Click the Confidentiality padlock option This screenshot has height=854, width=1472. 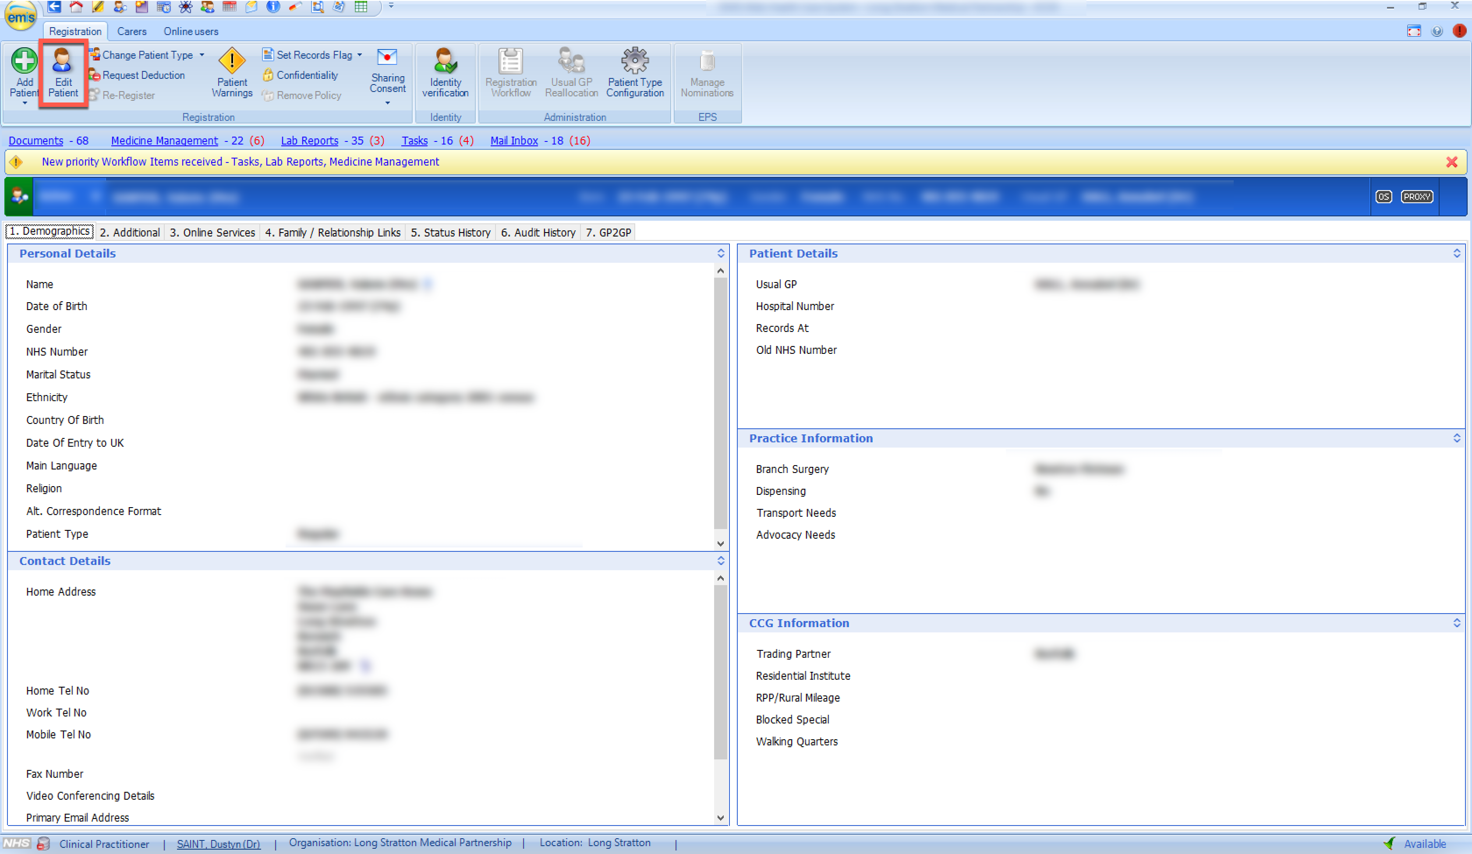pos(300,75)
